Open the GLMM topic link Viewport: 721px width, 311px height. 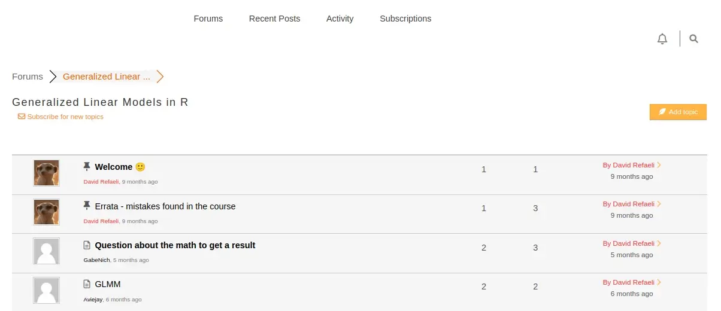pos(108,284)
